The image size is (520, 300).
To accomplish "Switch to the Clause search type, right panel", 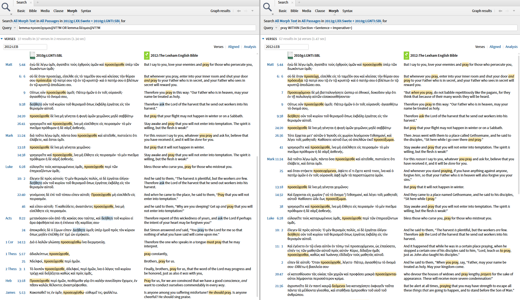I will [x=320, y=11].
